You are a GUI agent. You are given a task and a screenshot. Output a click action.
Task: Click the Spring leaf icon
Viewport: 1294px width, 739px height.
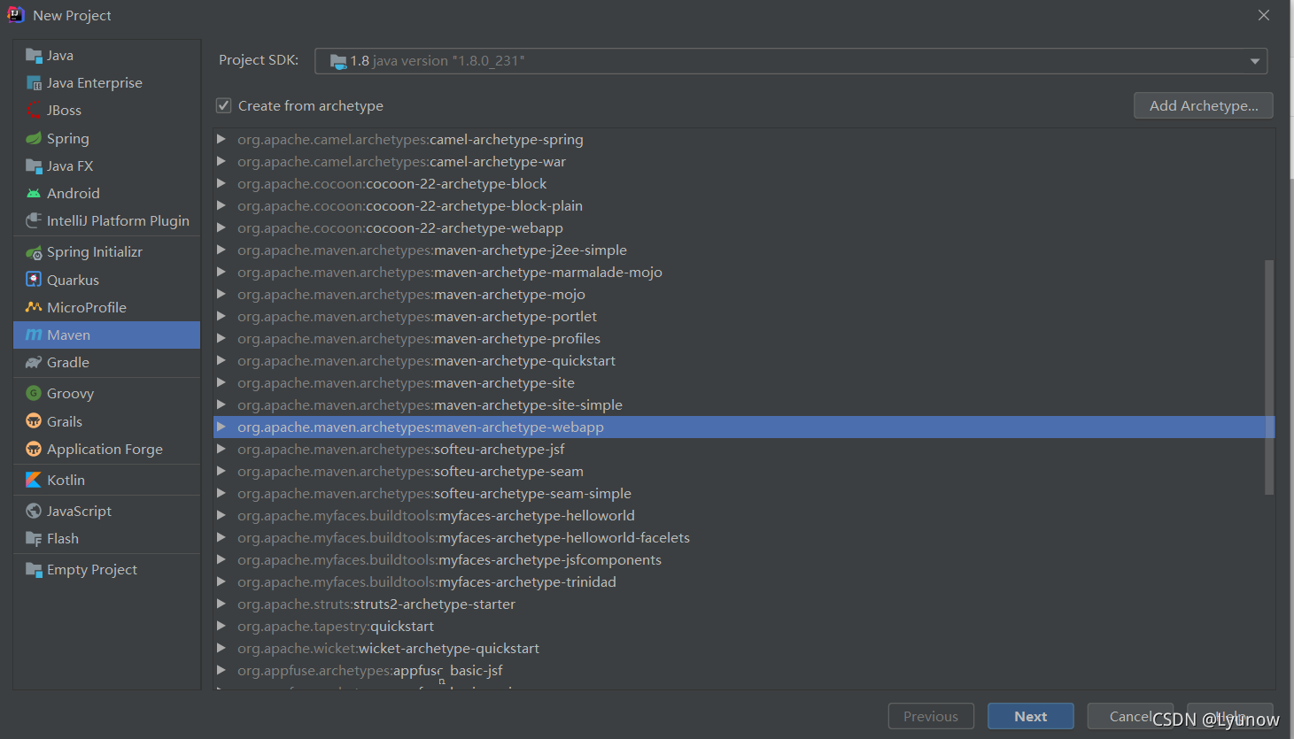pos(34,139)
